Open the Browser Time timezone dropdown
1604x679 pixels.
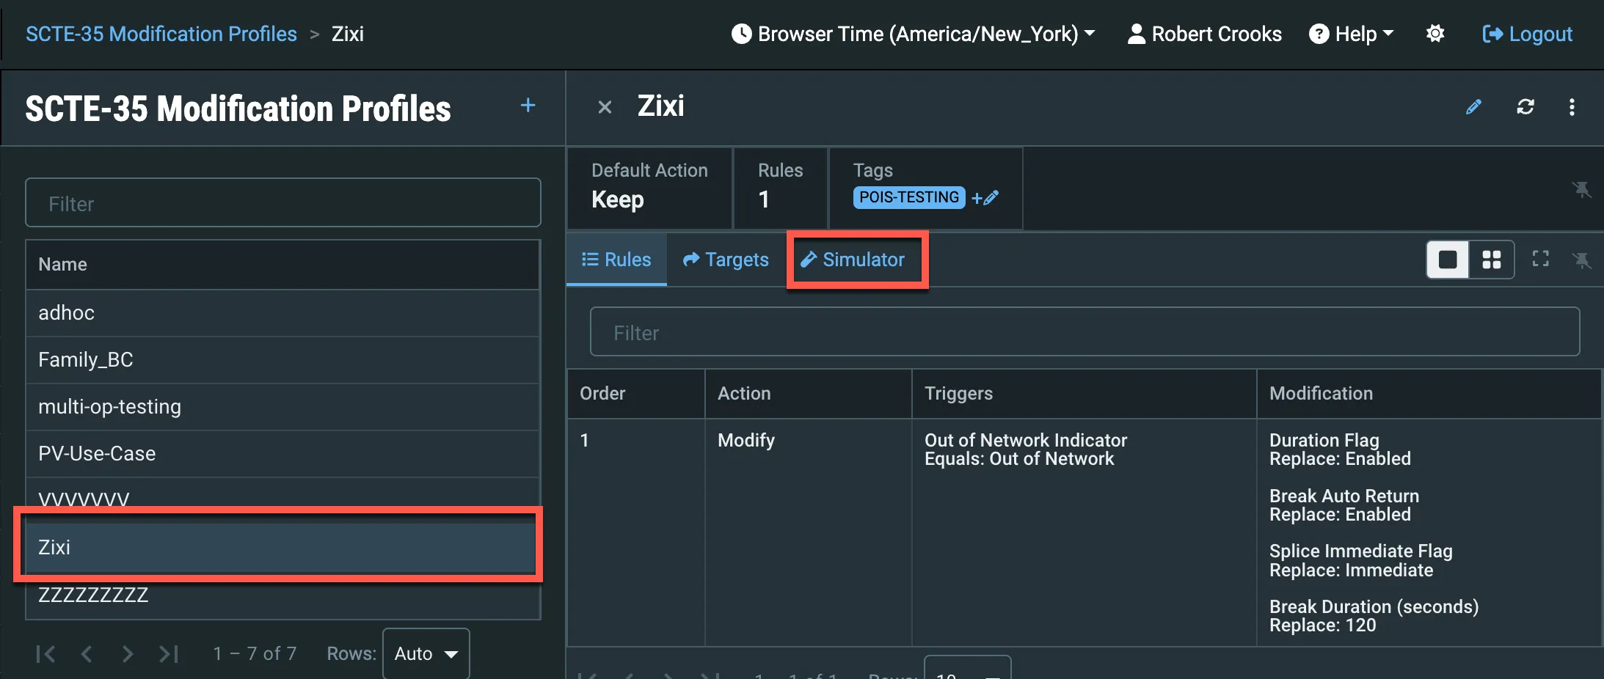[x=914, y=34]
